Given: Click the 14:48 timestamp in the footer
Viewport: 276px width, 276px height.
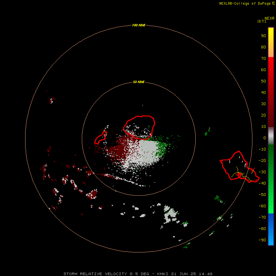Looking at the screenshot, I should coord(205,274).
